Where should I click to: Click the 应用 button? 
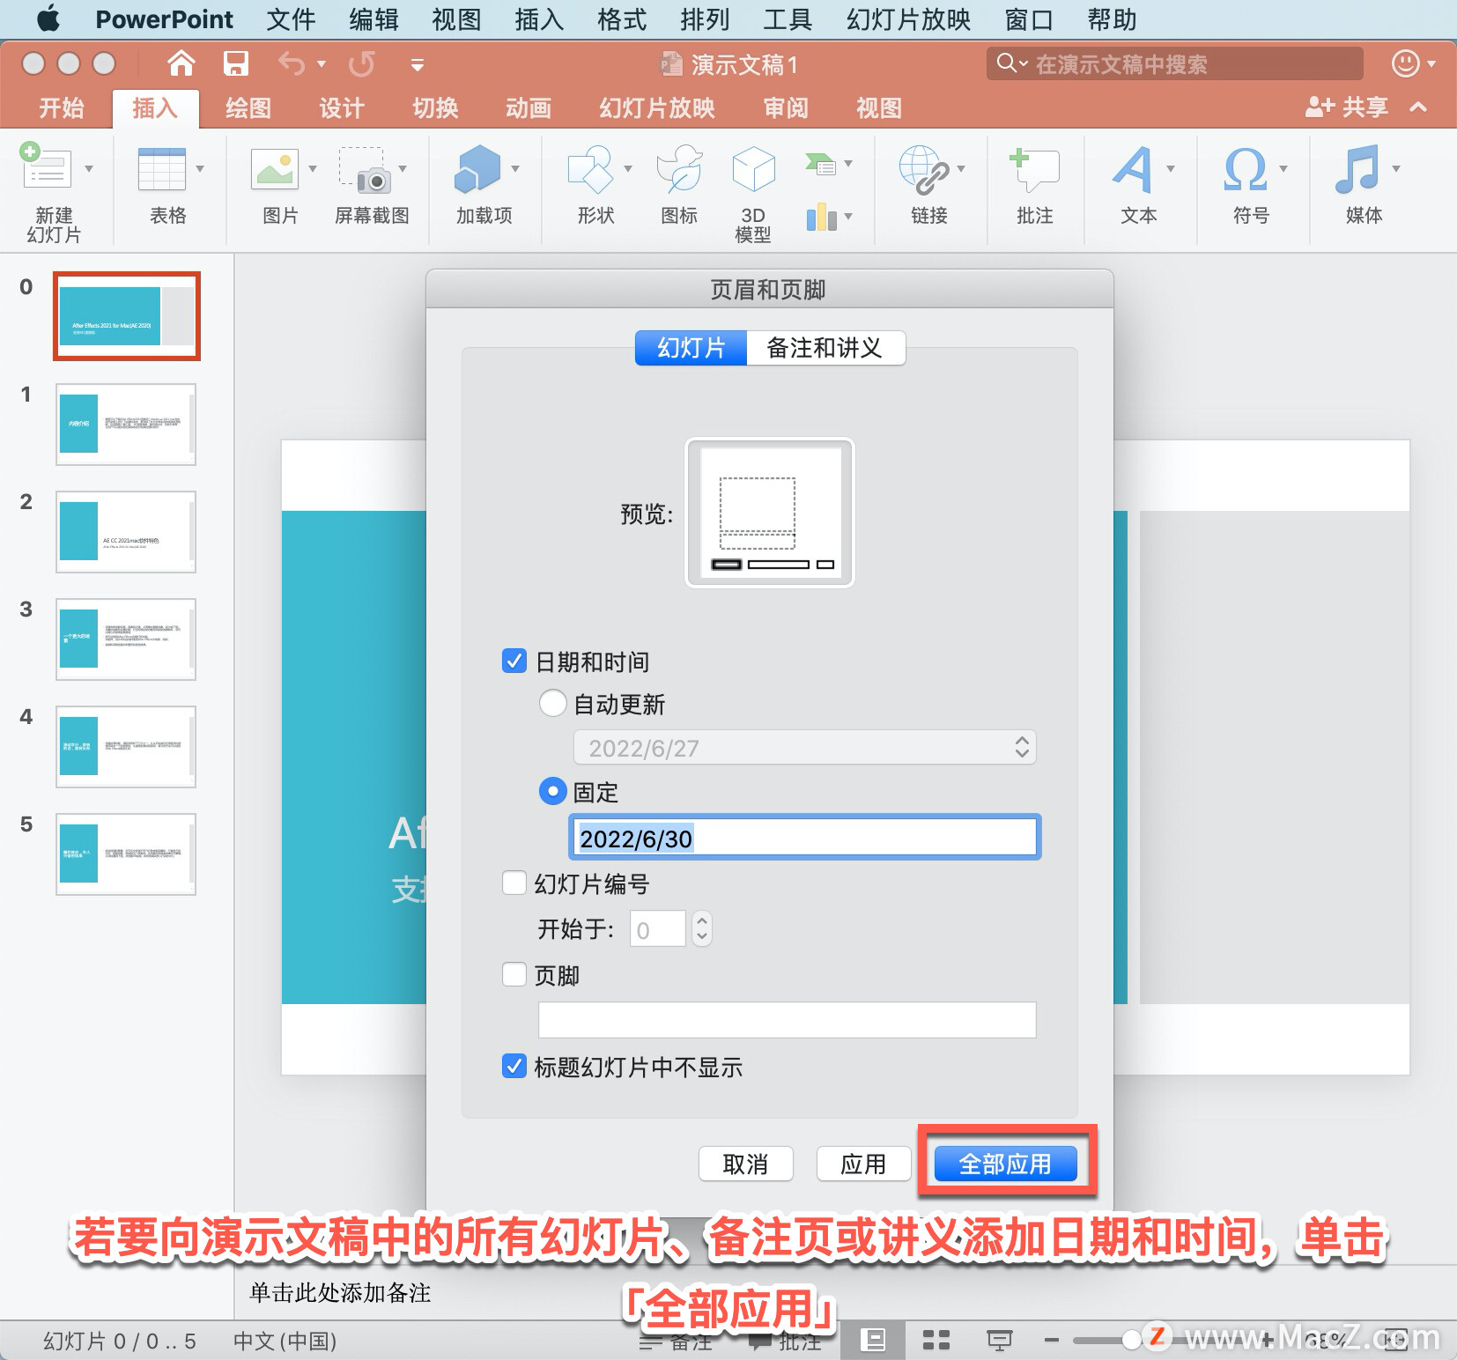click(863, 1164)
